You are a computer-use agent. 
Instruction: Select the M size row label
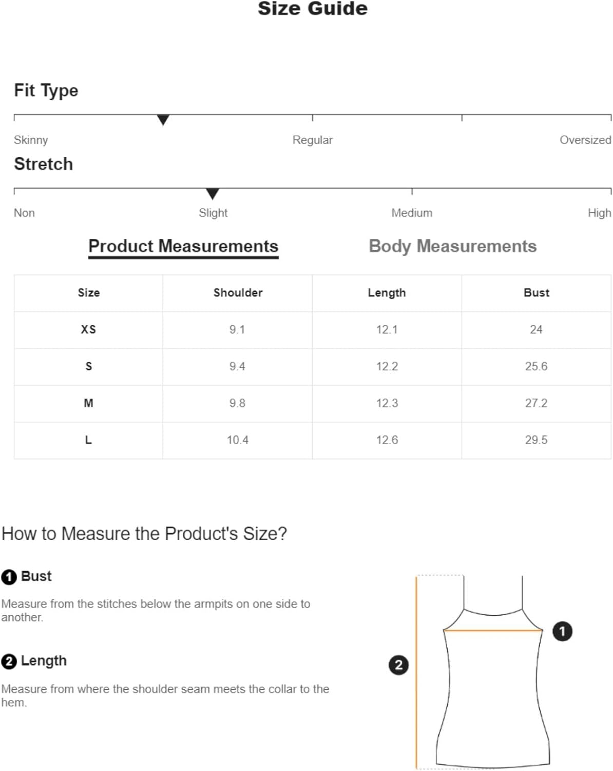tap(88, 403)
